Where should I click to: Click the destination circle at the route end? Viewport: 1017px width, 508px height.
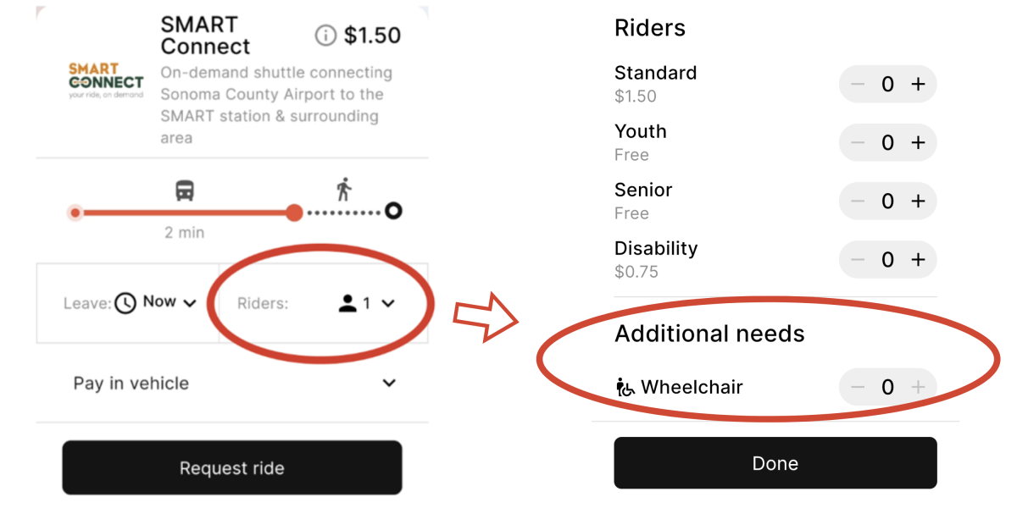(393, 212)
